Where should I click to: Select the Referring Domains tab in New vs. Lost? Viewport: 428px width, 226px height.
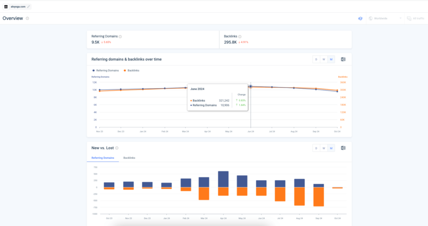click(103, 158)
